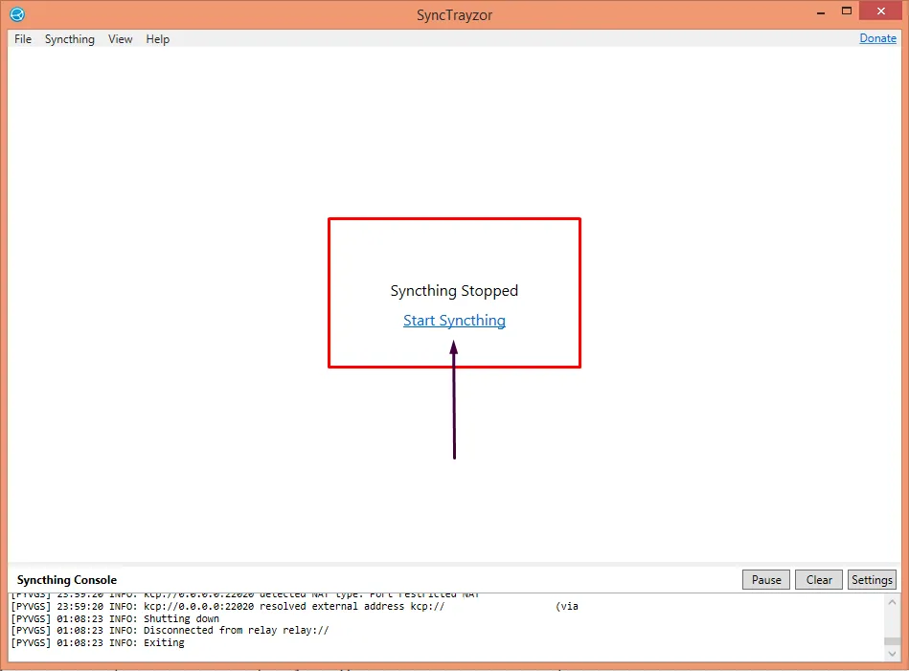Click the console scrollbar thumb

pos(892,641)
